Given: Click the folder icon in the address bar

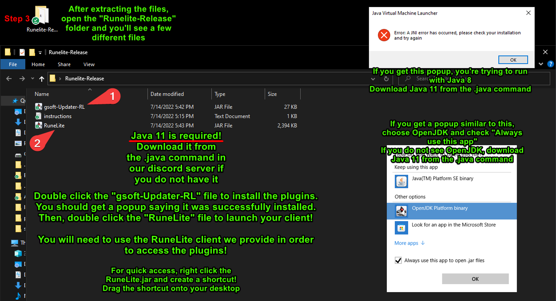Looking at the screenshot, I should click(x=53, y=79).
